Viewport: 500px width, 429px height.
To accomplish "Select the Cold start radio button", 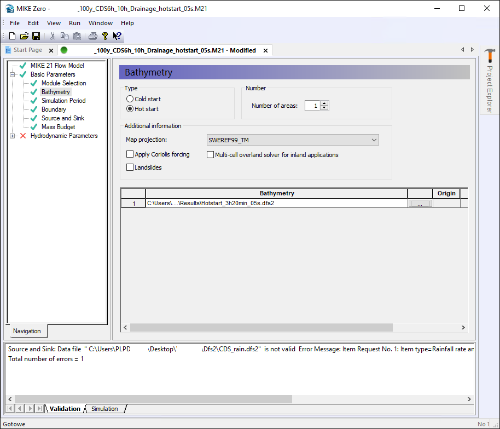I will (x=130, y=99).
